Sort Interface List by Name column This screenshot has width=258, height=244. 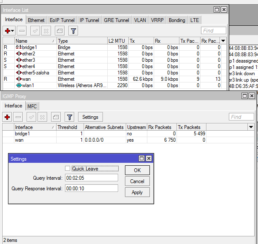point(35,41)
